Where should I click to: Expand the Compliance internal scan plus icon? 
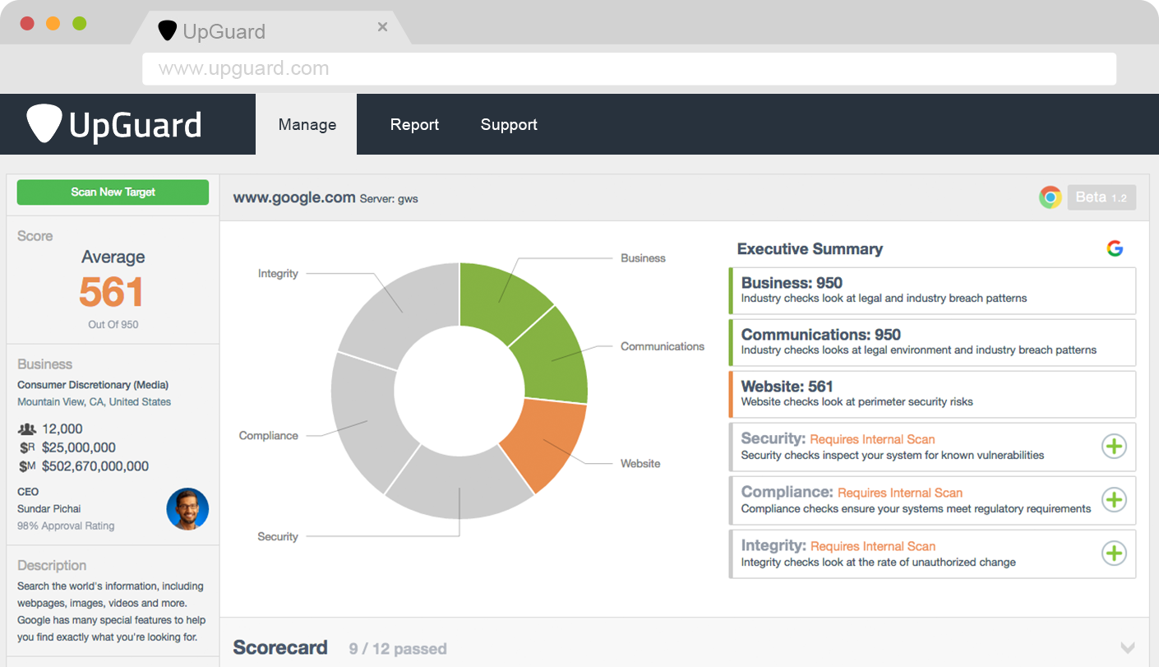1114,500
